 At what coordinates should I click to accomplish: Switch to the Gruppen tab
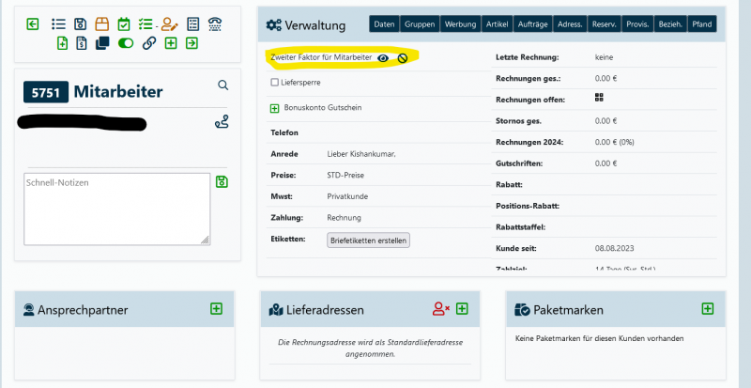coord(419,24)
